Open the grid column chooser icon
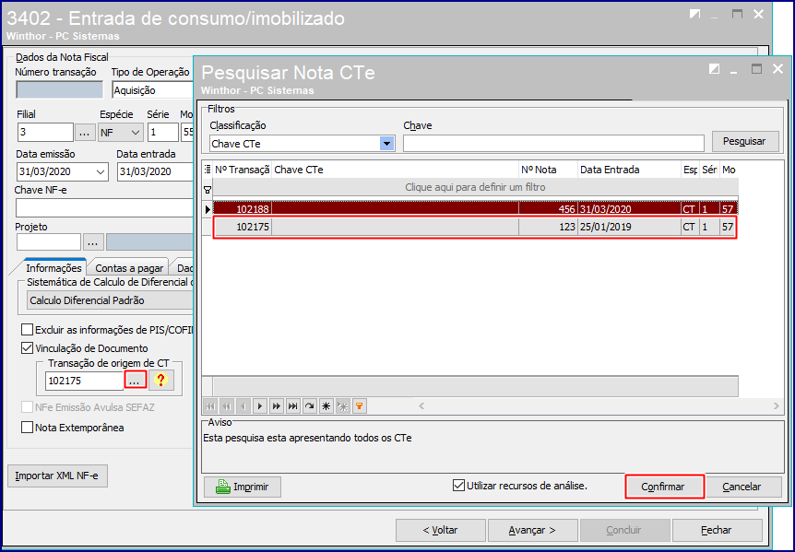This screenshot has height=552, width=795. [x=208, y=170]
